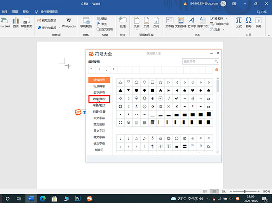The image size is (272, 203).
Task: Insert the solid heart symbol
Action: [x=193, y=90]
